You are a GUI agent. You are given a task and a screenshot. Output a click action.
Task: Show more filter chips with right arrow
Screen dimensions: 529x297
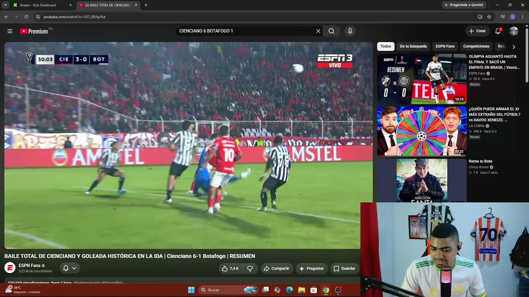click(514, 47)
